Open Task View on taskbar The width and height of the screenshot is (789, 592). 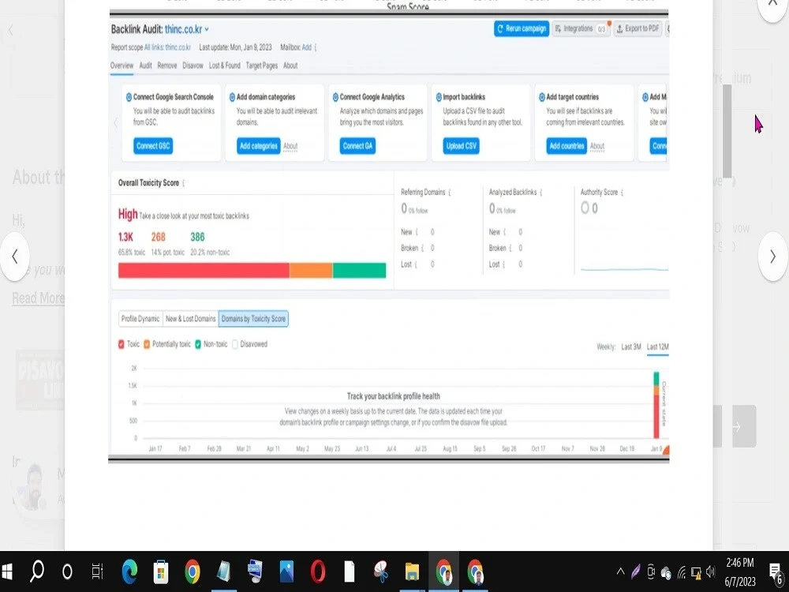pos(97,571)
